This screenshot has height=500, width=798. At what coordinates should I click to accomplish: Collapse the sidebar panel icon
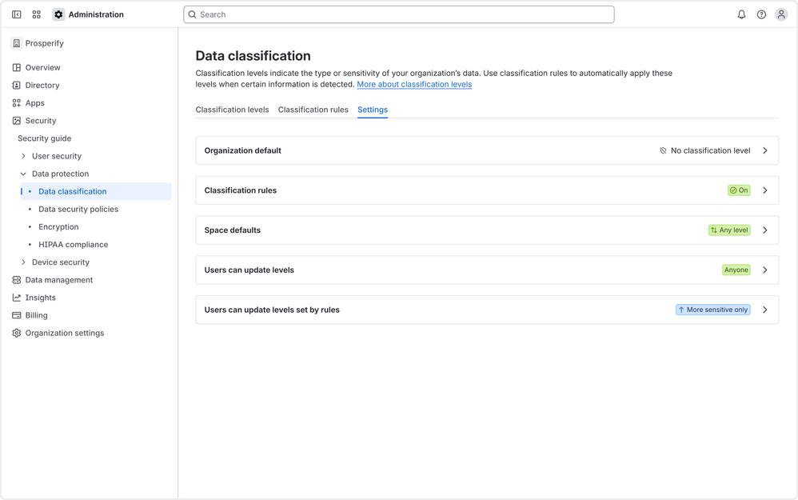pos(16,14)
